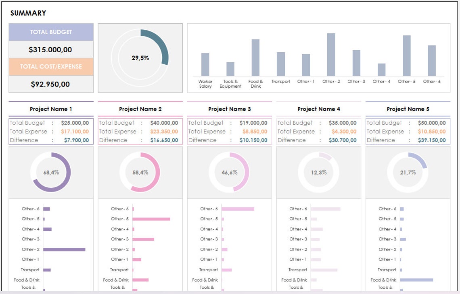Click the $7.900,00 Difference value under Project 1
Viewport: 460px width, 294px height.
pos(76,140)
